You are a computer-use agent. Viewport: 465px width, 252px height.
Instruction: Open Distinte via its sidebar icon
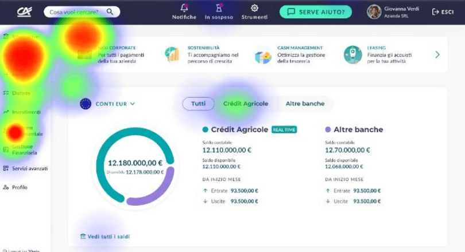[x=6, y=93]
